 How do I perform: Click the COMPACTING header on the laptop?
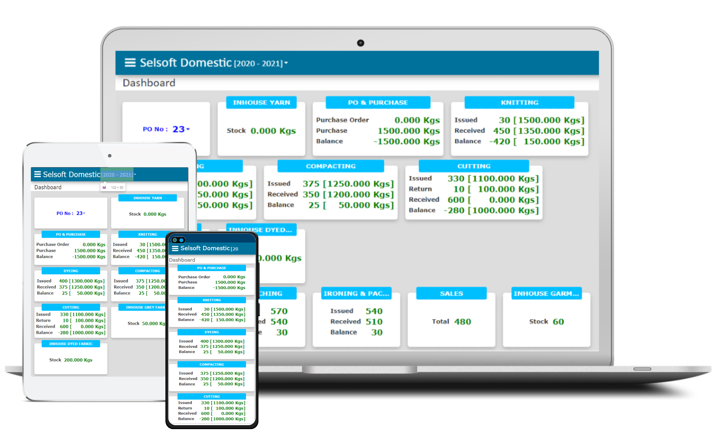[x=331, y=166]
